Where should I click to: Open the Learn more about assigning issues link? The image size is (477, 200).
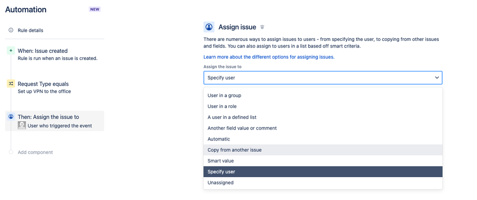pos(269,57)
